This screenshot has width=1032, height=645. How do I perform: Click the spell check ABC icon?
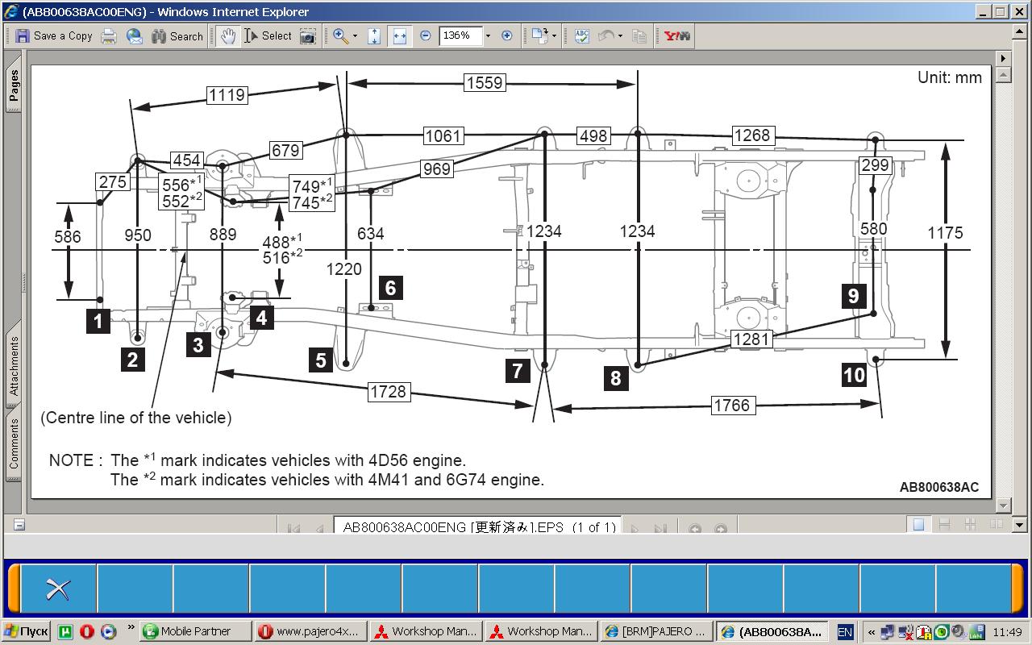click(582, 35)
